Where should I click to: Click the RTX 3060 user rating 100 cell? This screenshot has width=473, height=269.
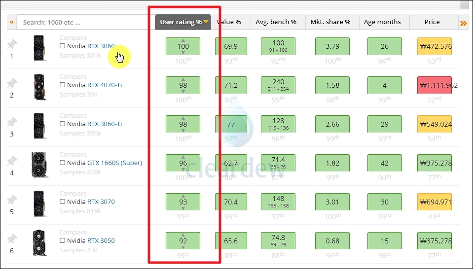pos(183,46)
